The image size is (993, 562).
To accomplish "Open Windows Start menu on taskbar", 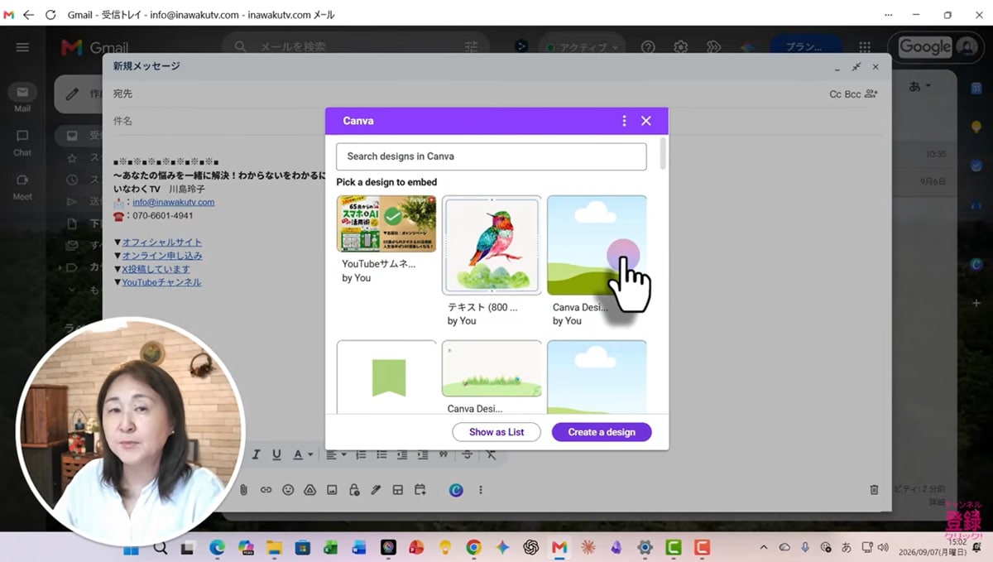I will (x=131, y=547).
